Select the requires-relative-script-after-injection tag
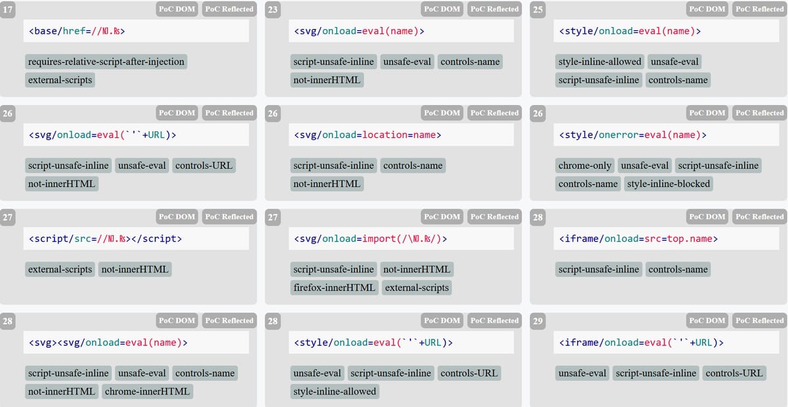The height and width of the screenshot is (407, 788). point(106,62)
